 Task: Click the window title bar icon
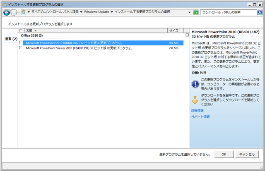point(5,5)
